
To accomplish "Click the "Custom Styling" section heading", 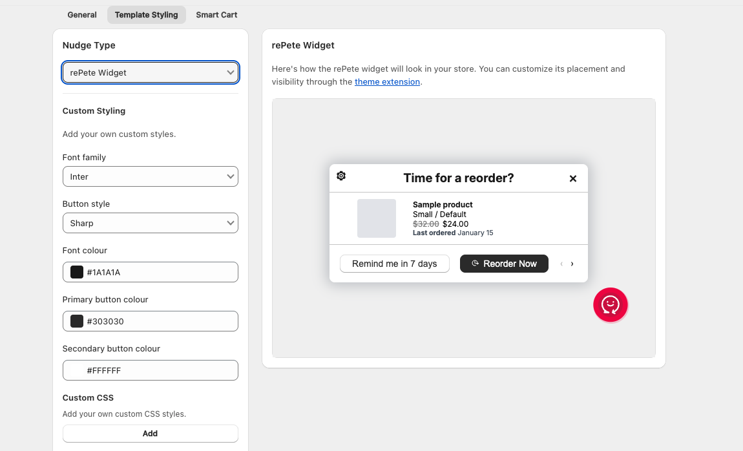I will coord(94,111).
